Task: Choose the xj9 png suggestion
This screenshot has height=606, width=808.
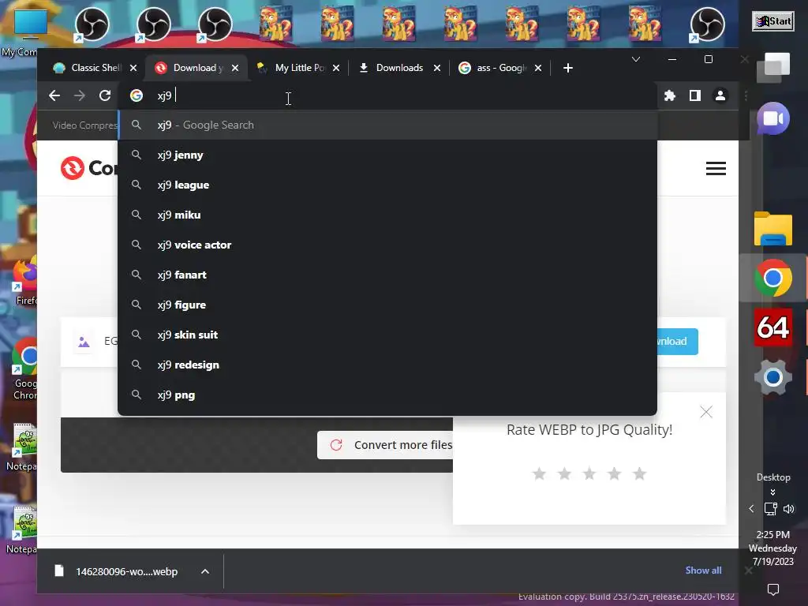Action: (387, 395)
